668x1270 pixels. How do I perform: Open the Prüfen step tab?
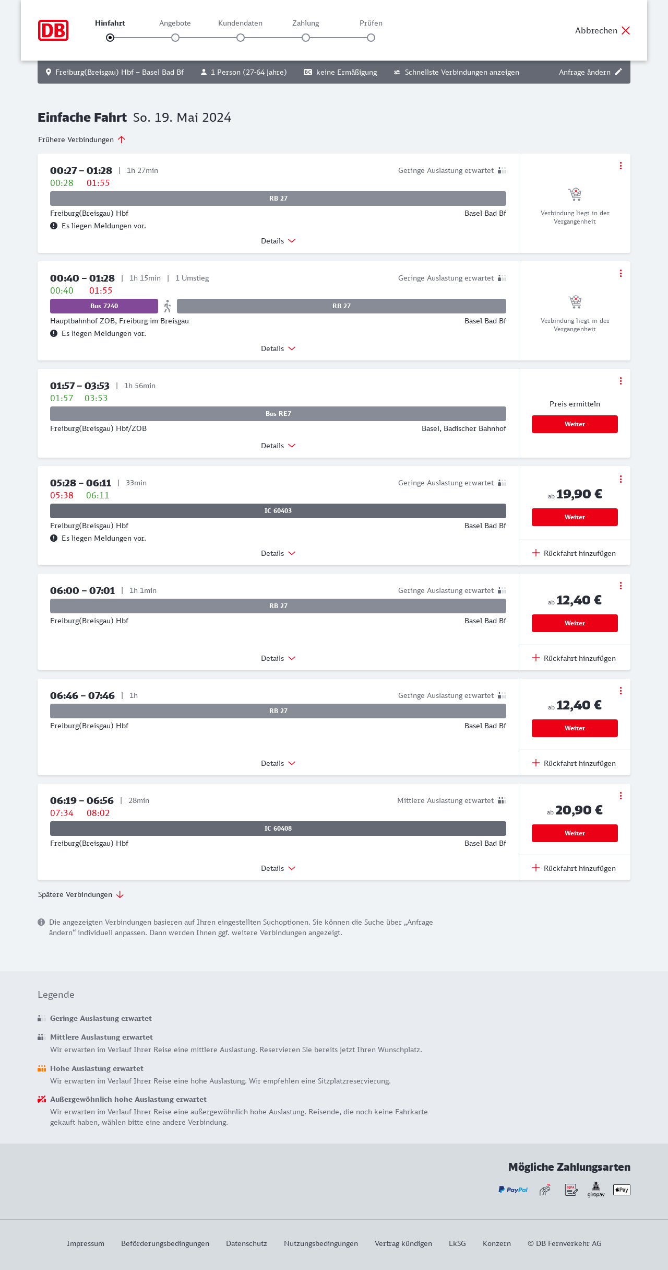(x=371, y=24)
